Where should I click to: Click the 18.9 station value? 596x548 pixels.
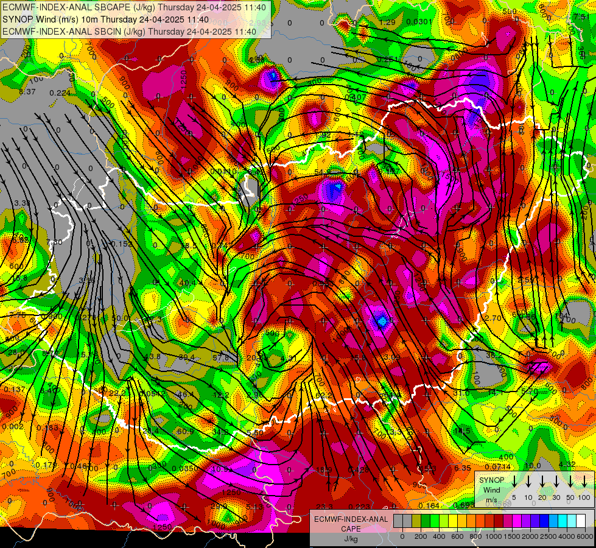(x=324, y=469)
